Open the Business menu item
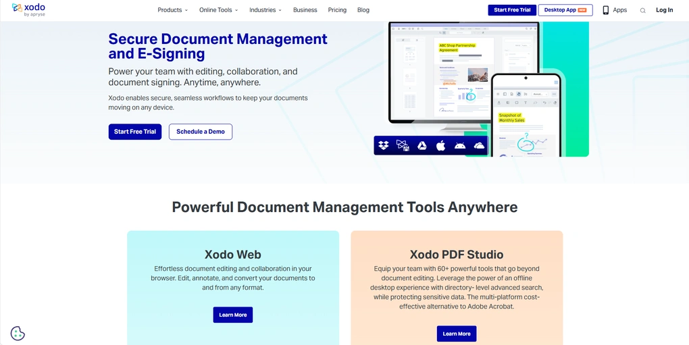 [305, 10]
